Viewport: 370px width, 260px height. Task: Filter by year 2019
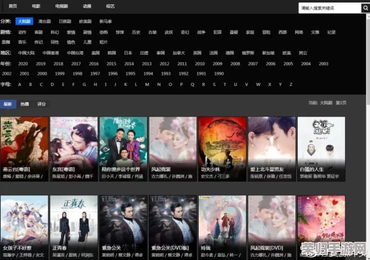pos(40,64)
